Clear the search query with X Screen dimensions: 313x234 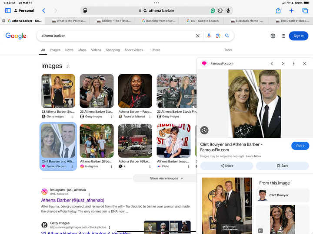coord(198,36)
